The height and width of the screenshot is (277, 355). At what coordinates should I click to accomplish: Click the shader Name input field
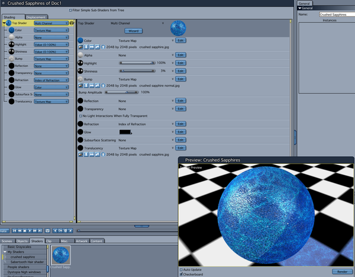337,14
